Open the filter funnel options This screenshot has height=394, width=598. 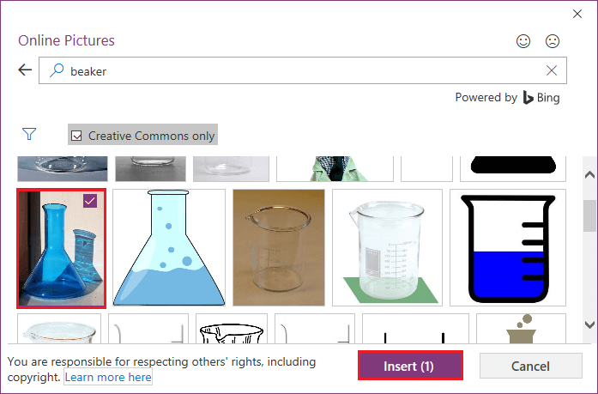pyautogui.click(x=29, y=134)
